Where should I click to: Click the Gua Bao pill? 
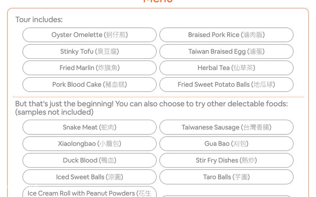tap(226, 144)
